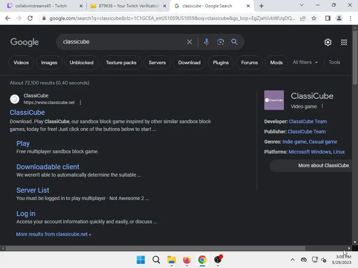
Task: Click the ClassiCube Team publisher link
Action: tap(307, 132)
